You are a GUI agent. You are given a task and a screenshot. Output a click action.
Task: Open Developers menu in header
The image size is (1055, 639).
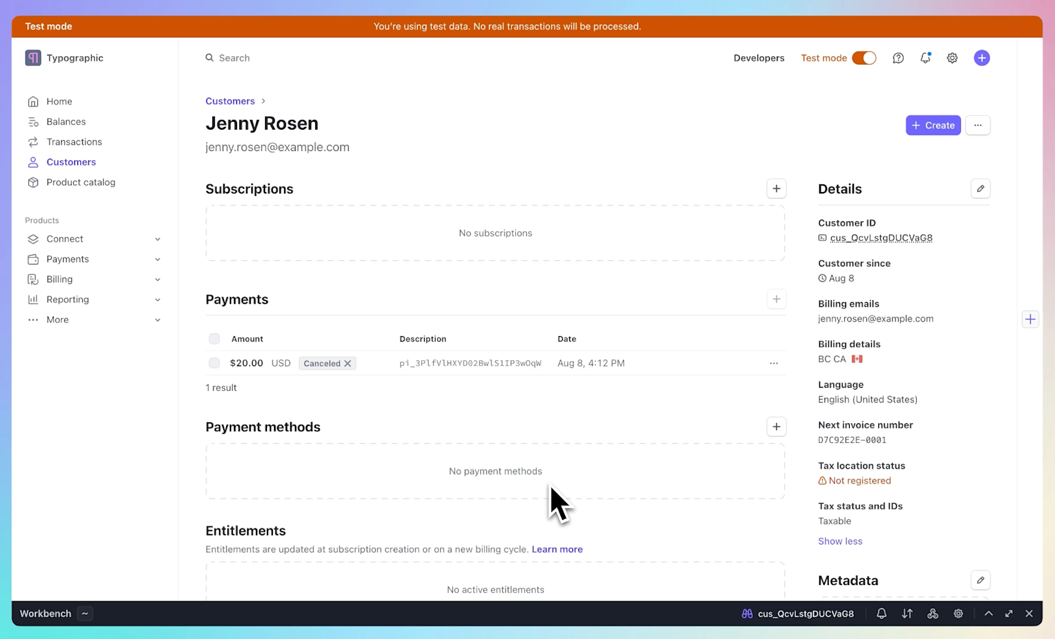(x=759, y=58)
